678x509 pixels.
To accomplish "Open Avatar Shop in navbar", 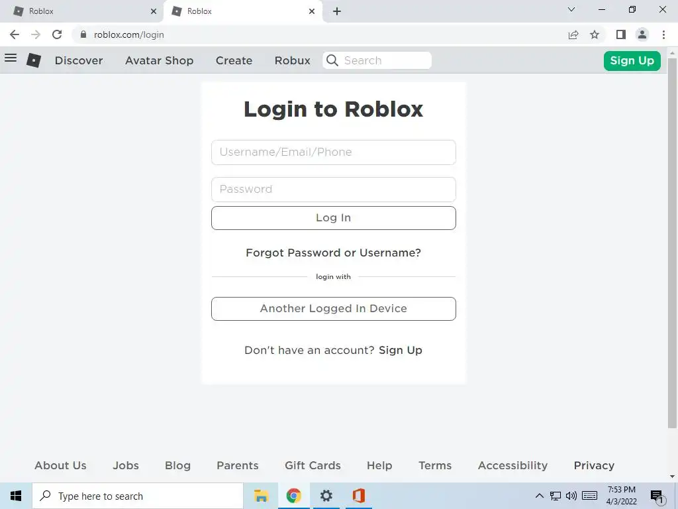I will tap(159, 60).
